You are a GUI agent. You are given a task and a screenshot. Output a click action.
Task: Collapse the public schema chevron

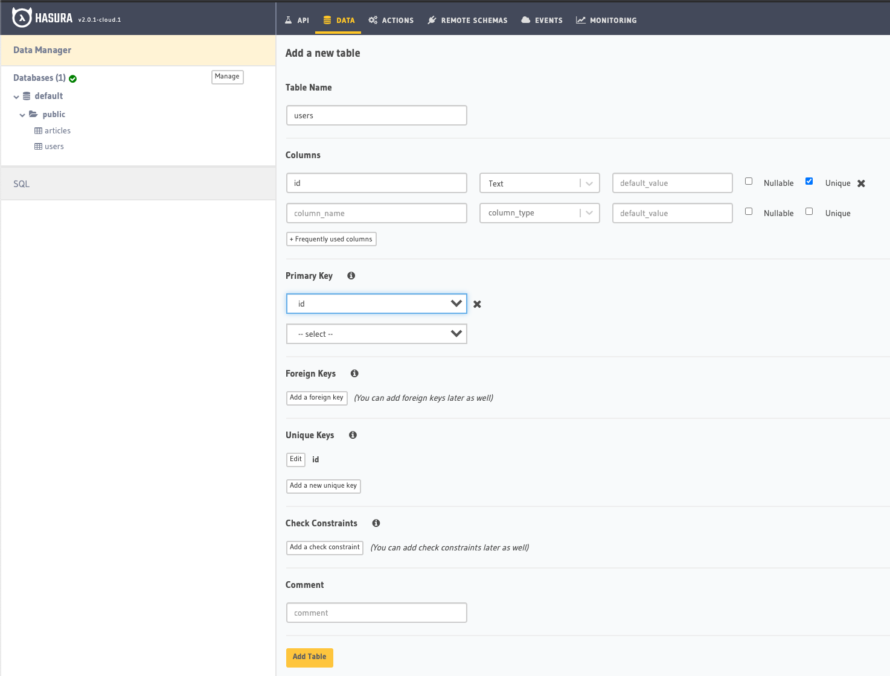click(22, 115)
